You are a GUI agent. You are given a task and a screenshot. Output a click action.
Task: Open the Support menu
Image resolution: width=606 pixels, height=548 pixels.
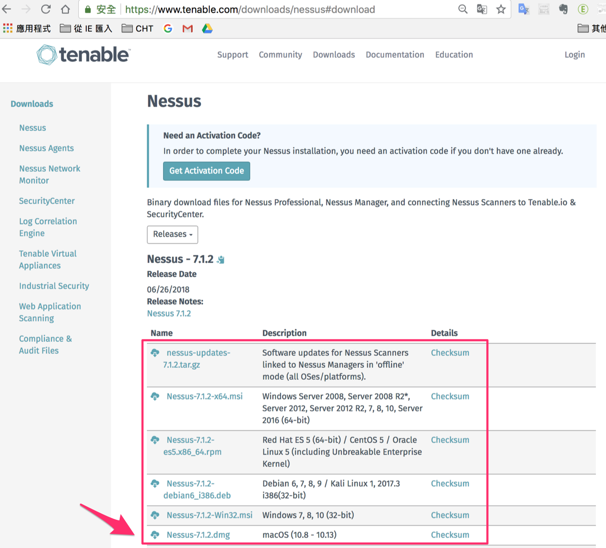[233, 55]
